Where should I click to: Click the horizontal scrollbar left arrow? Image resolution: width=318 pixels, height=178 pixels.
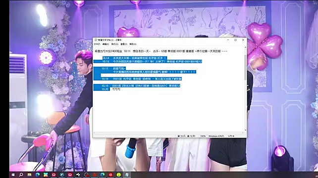[94, 133]
